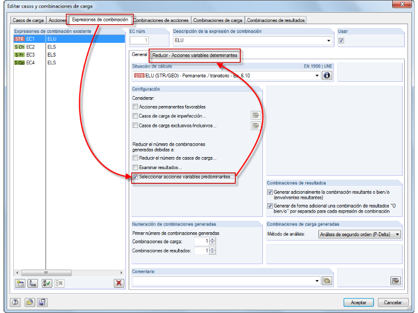
Task: Open the Comentario dropdown
Action: tap(317, 281)
